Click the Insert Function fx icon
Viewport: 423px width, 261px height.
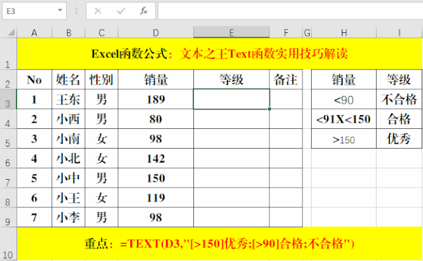pyautogui.click(x=144, y=11)
